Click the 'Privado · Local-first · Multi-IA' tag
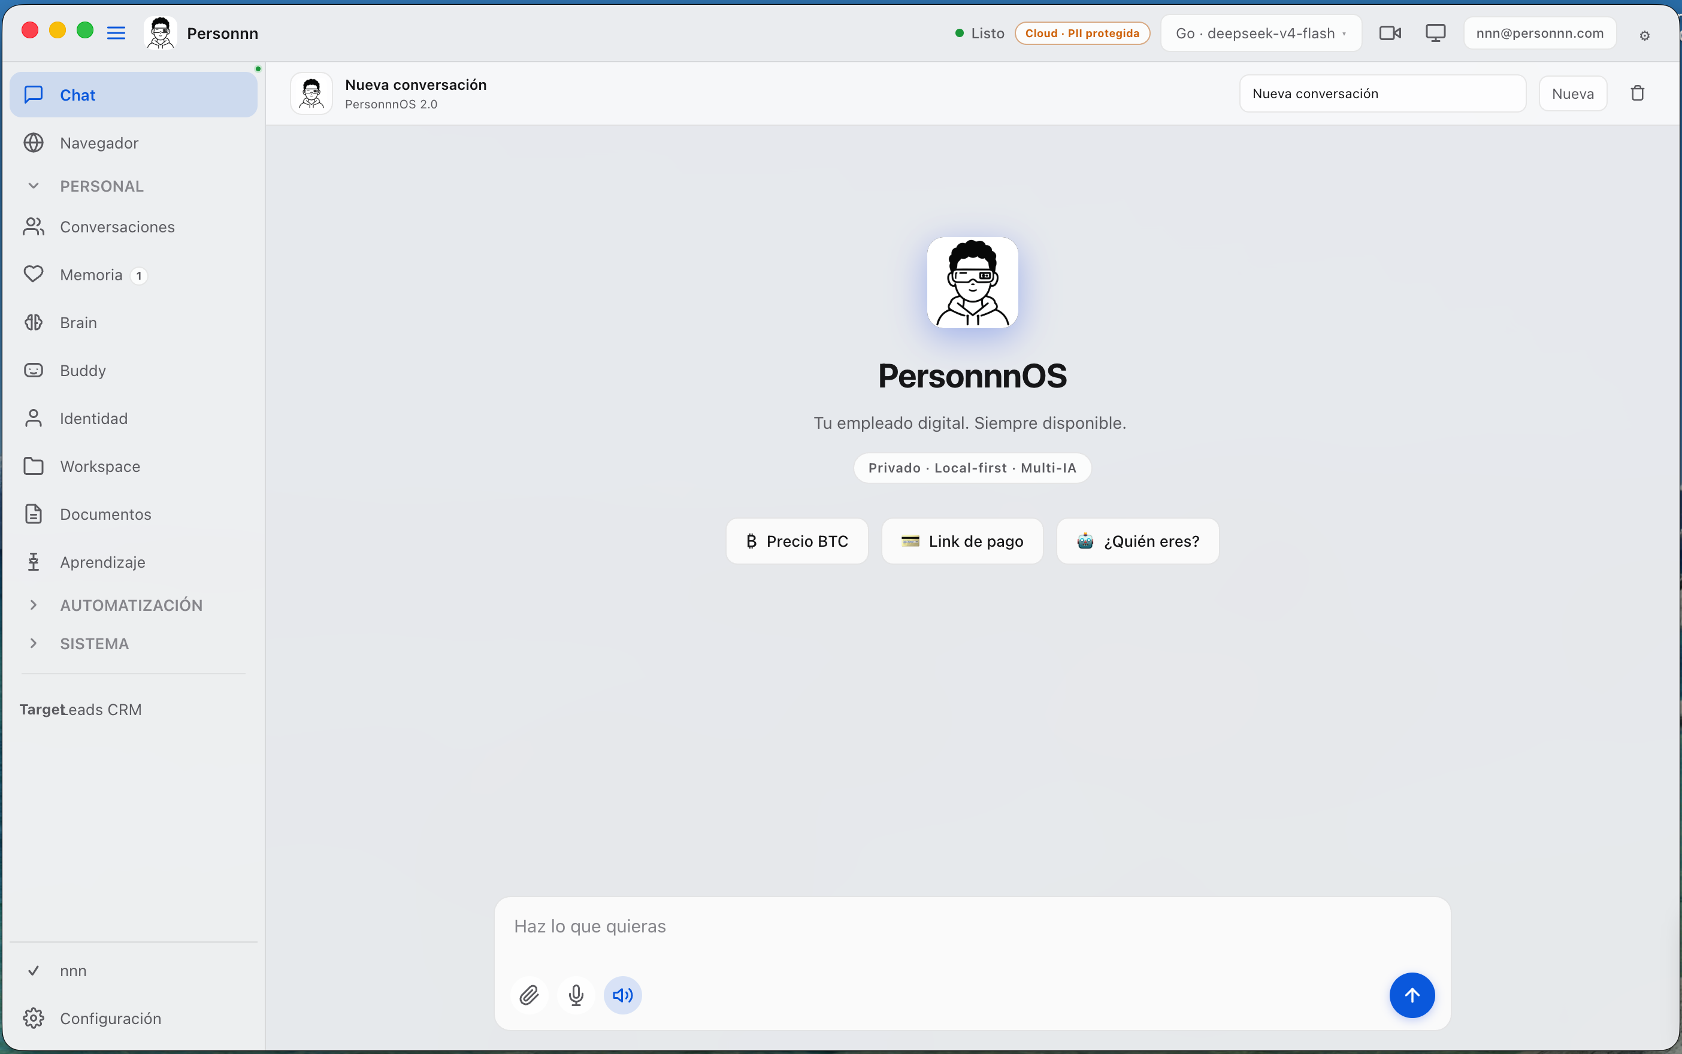The width and height of the screenshot is (1682, 1054). coord(972,468)
